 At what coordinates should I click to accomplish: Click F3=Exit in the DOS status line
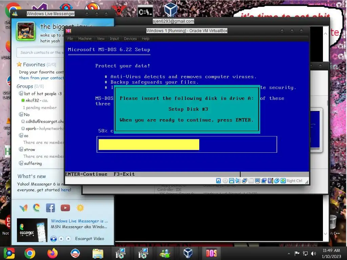click(124, 174)
